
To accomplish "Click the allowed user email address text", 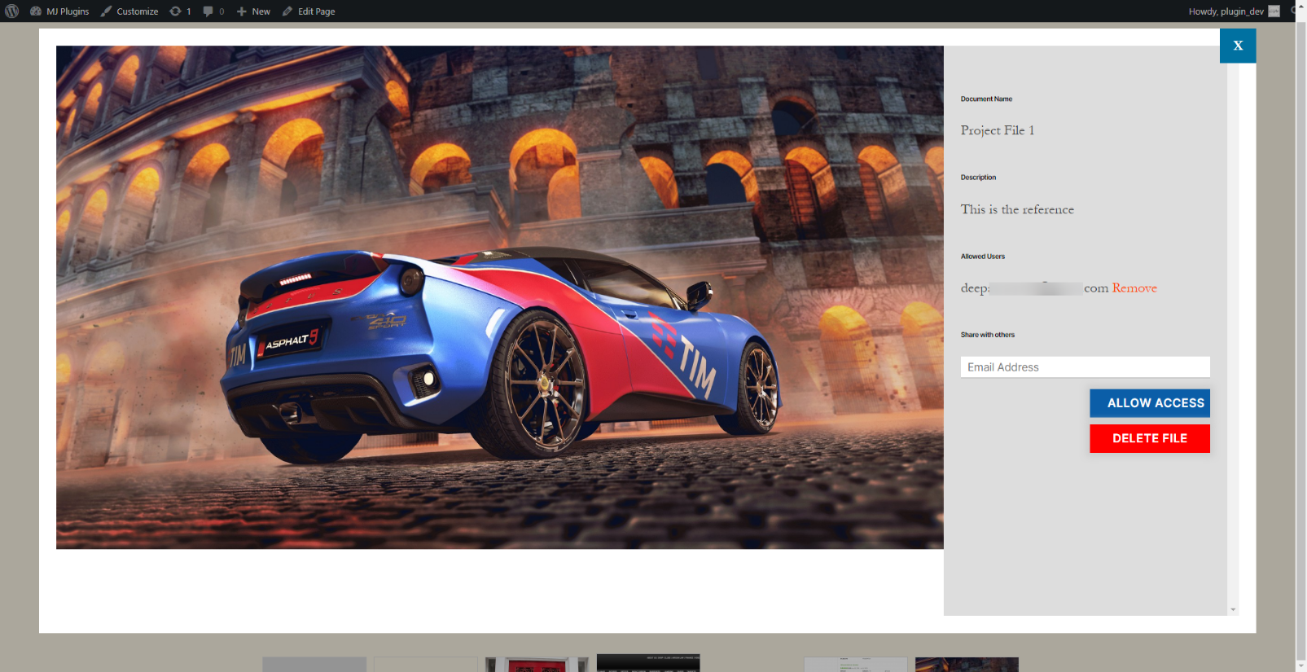I will pos(1034,288).
